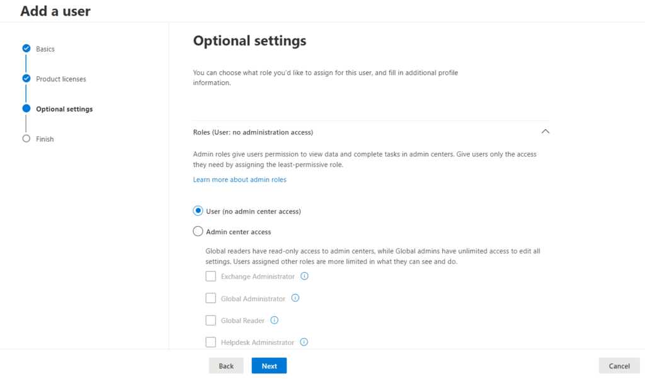The height and width of the screenshot is (379, 645).
Task: Click info icon next to Exchange Administrator
Action: [304, 276]
